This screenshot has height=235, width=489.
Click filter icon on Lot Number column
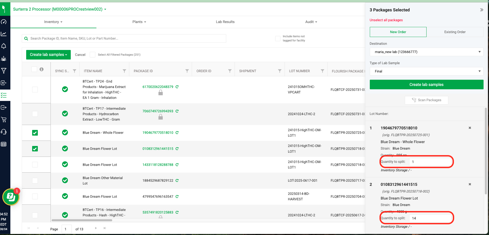click(x=322, y=71)
